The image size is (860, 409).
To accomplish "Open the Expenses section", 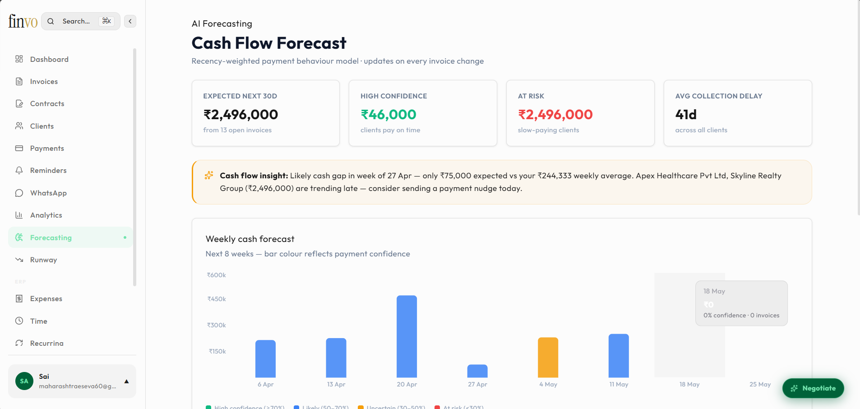I will tap(46, 299).
